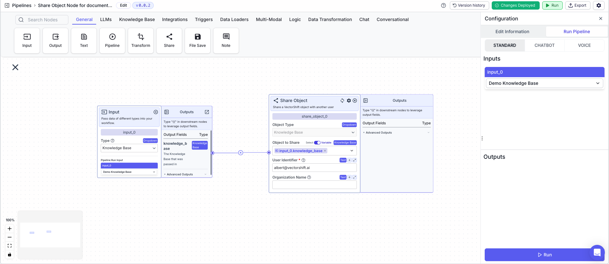Open Input node outputs in external view
609x264 pixels.
207,112
